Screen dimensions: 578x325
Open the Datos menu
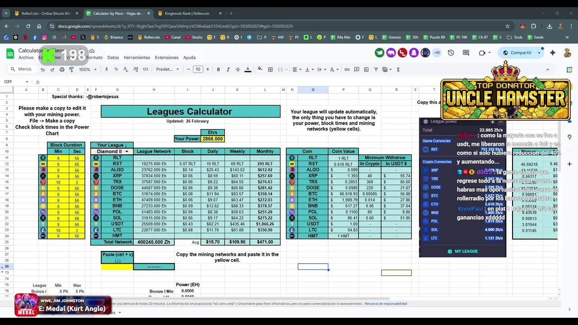point(113,58)
